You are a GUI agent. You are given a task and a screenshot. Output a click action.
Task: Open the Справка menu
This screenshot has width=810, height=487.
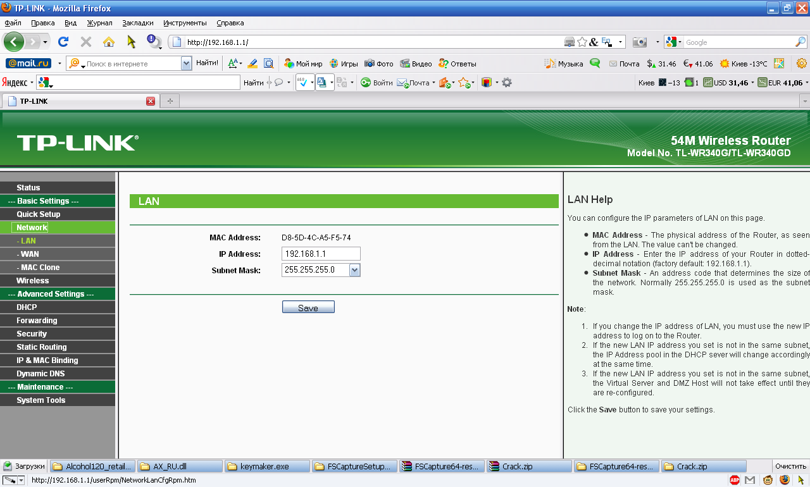230,23
